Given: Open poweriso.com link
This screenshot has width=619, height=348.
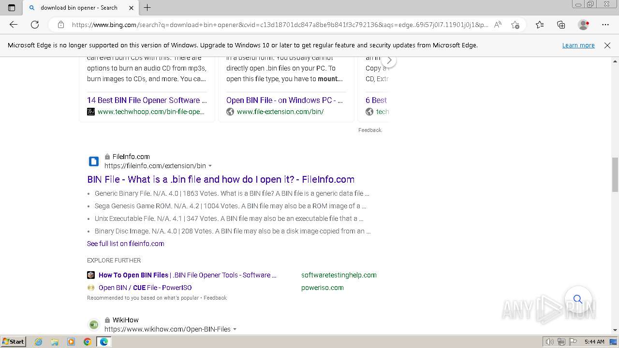Looking at the screenshot, I should point(323,288).
